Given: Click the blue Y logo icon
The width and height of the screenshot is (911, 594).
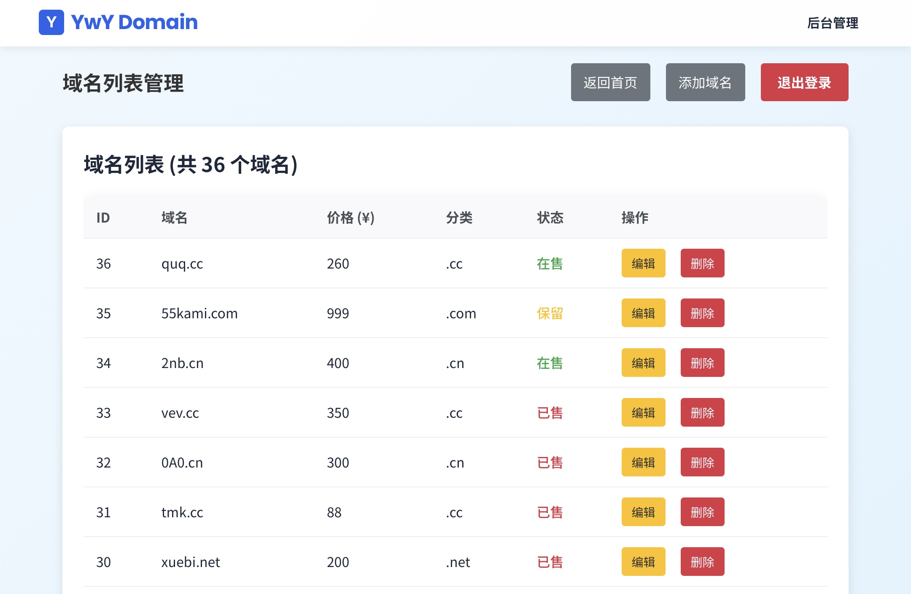Looking at the screenshot, I should pos(51,22).
